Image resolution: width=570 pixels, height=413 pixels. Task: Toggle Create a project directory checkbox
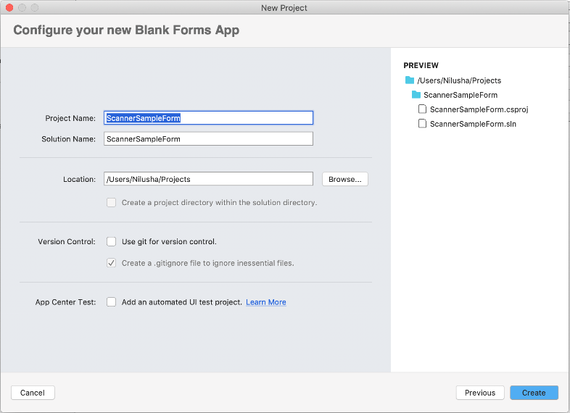[112, 203]
